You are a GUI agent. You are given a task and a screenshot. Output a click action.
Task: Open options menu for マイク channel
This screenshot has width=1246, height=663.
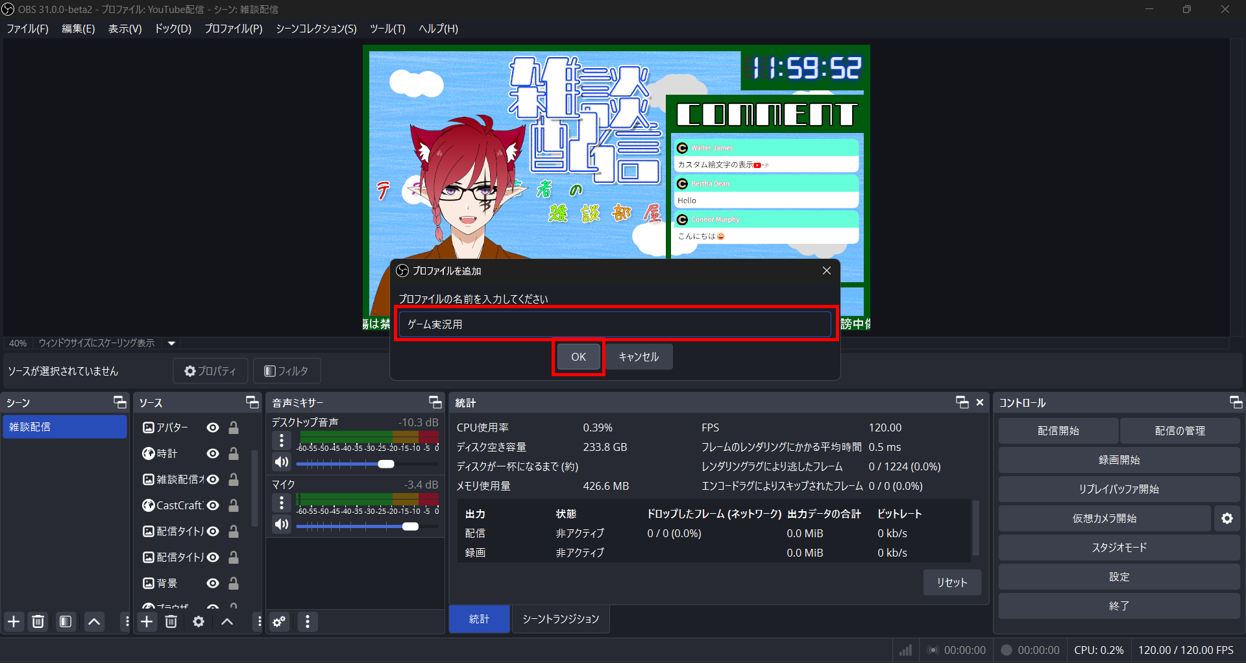pos(282,503)
